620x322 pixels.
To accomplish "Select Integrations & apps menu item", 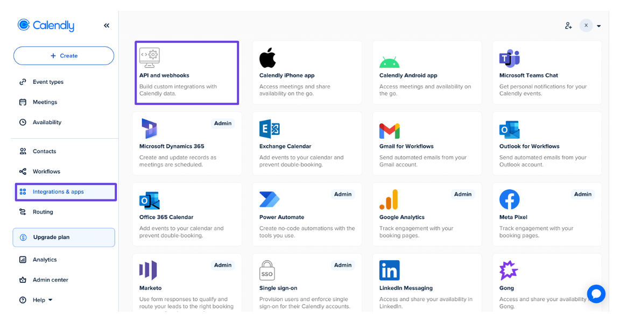I will click(x=66, y=192).
